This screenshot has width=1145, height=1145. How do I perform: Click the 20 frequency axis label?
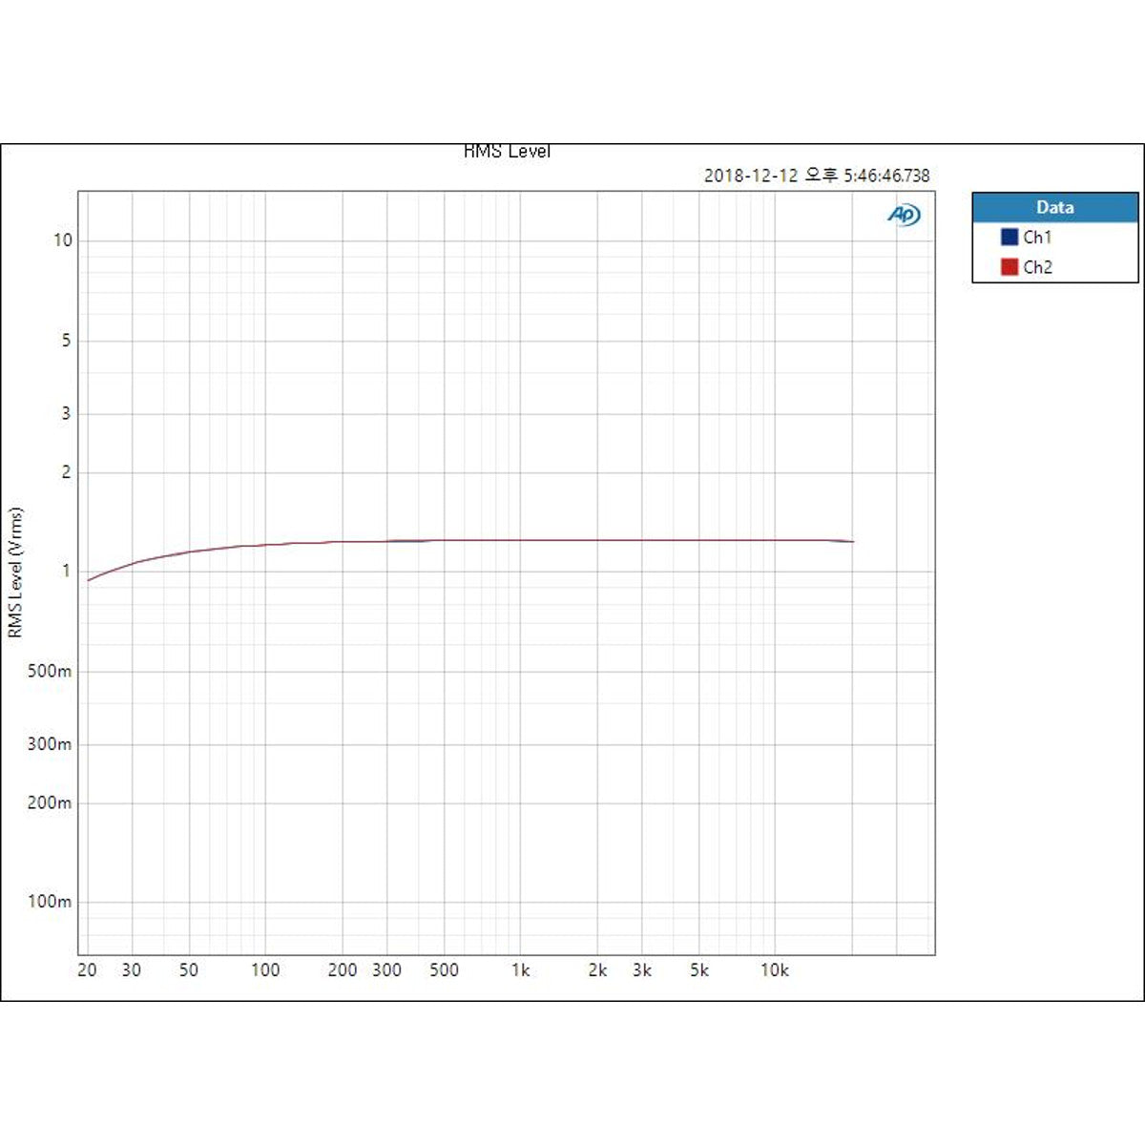click(x=87, y=970)
